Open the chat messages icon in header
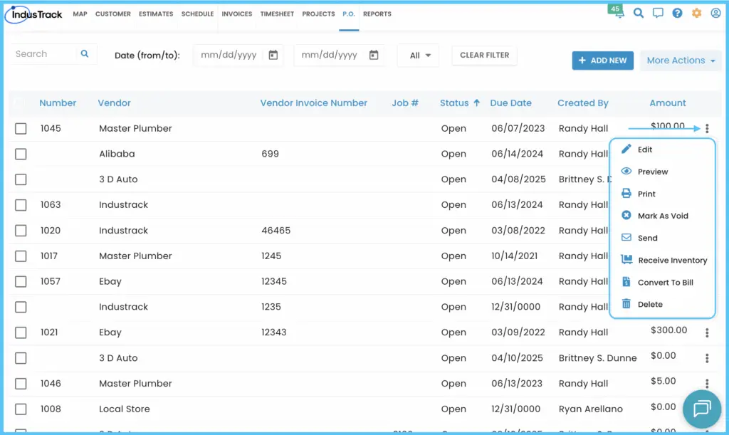The height and width of the screenshot is (435, 729). pyautogui.click(x=658, y=13)
